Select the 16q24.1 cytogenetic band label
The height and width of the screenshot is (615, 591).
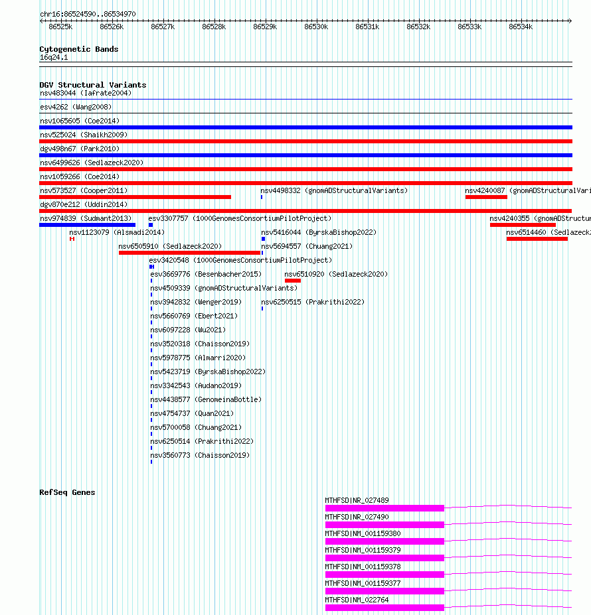point(54,57)
